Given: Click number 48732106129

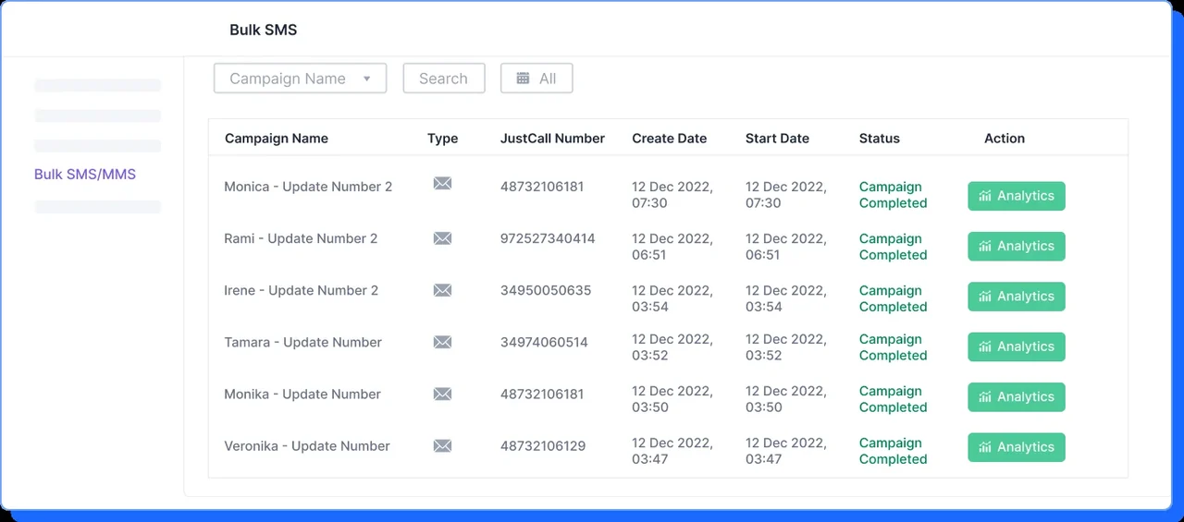Looking at the screenshot, I should click(x=543, y=445).
